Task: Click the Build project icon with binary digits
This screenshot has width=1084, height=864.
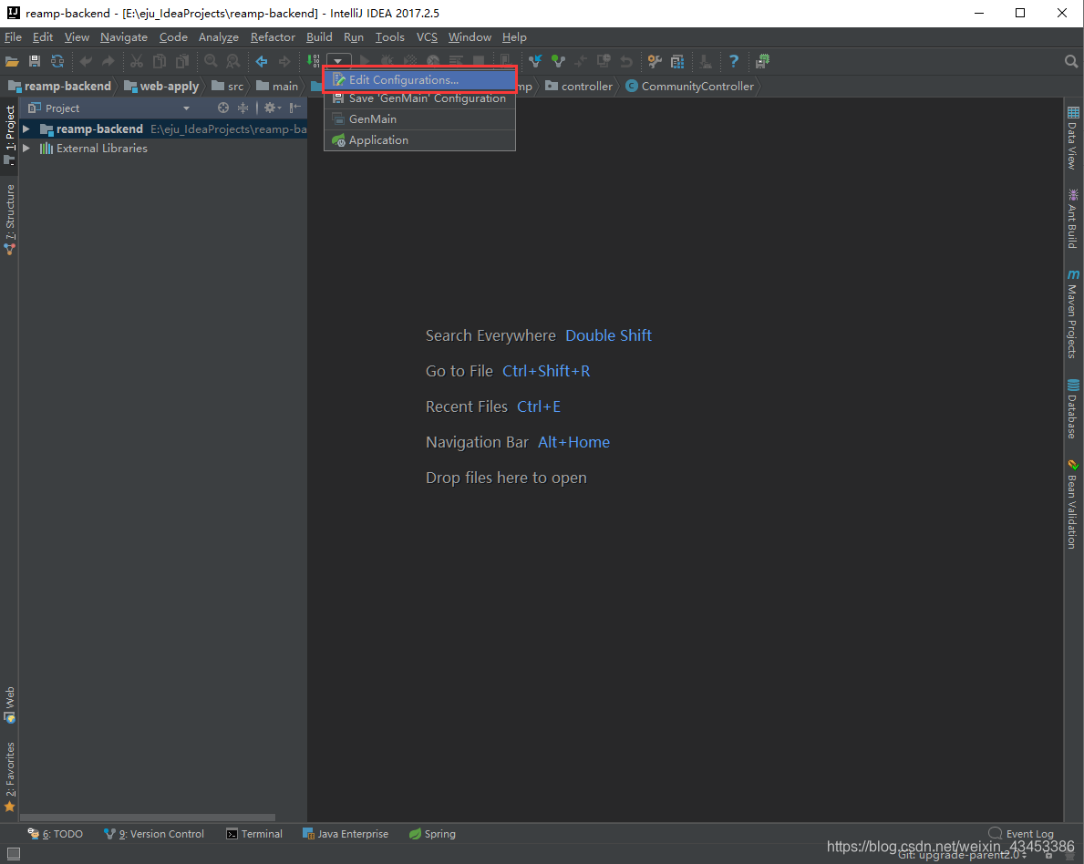Action: point(314,61)
